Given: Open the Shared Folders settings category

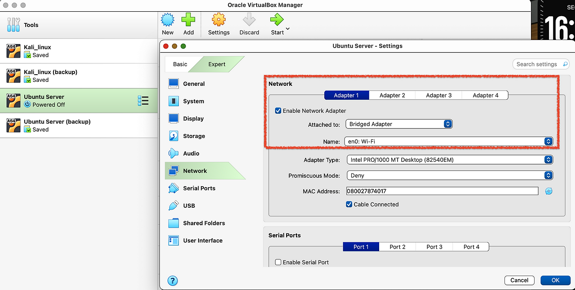Looking at the screenshot, I should pyautogui.click(x=205, y=223).
